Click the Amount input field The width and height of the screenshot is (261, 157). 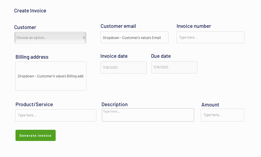(x=222, y=115)
